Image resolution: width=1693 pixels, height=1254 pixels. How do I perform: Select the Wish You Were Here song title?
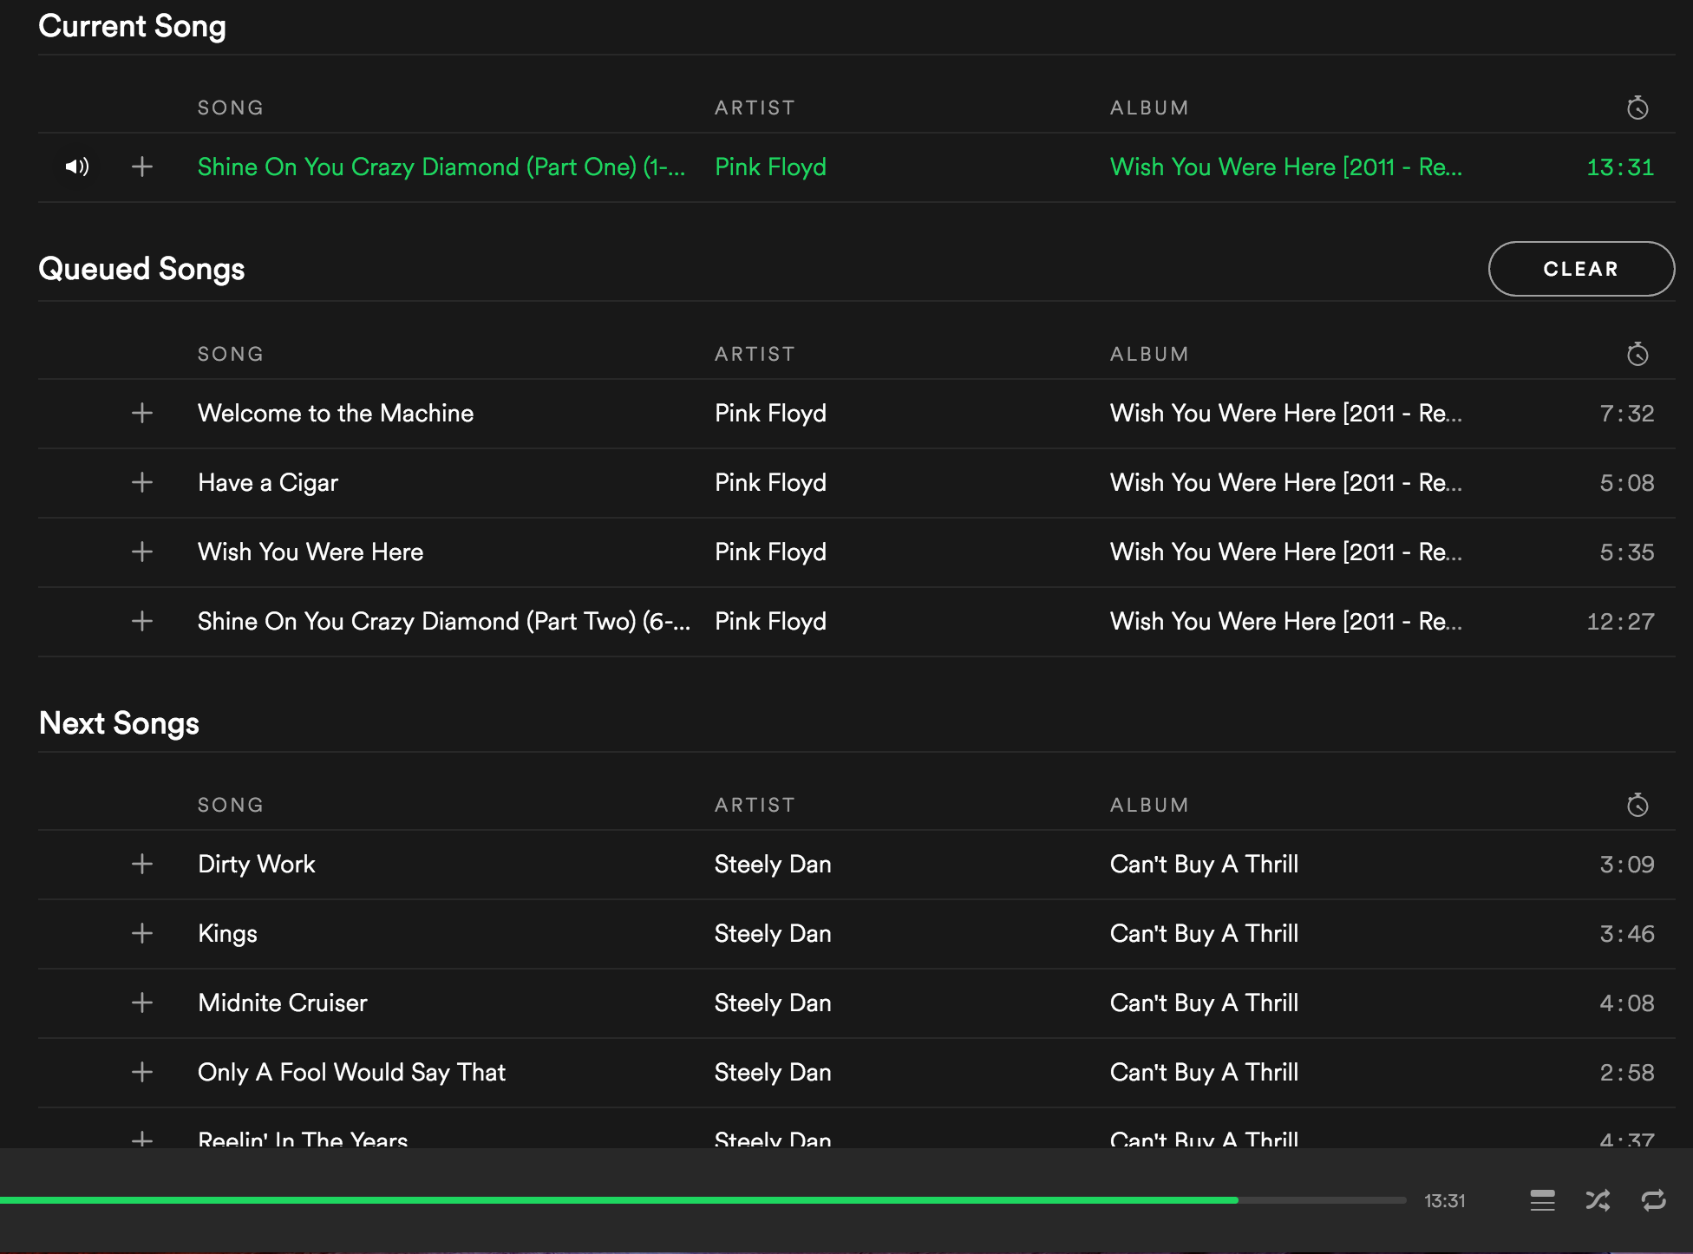click(310, 552)
